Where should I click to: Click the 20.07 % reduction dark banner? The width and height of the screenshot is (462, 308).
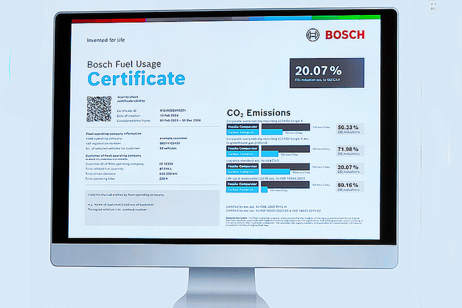tap(327, 73)
